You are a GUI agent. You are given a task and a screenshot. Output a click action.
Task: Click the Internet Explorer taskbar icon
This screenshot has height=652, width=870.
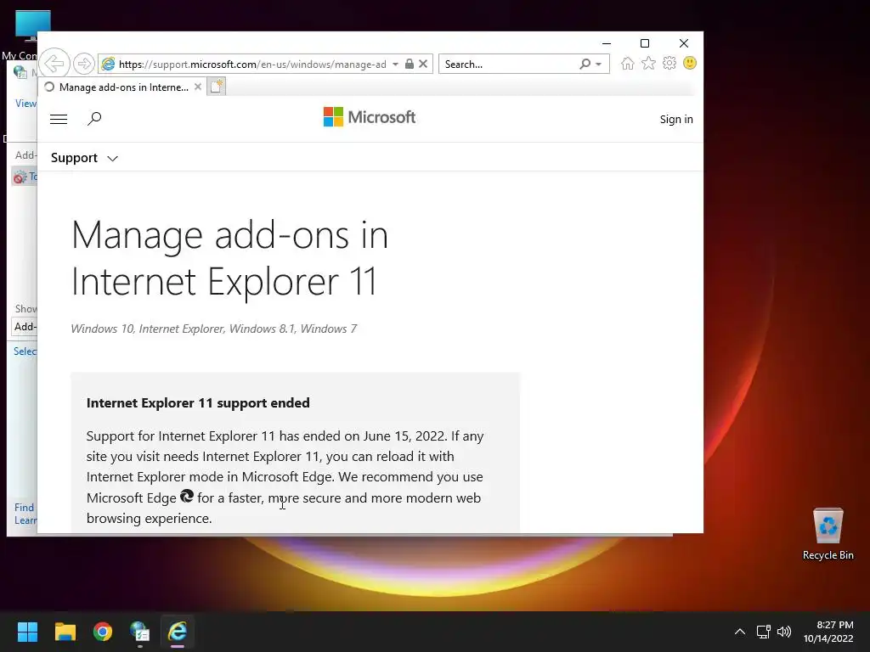coord(178,632)
